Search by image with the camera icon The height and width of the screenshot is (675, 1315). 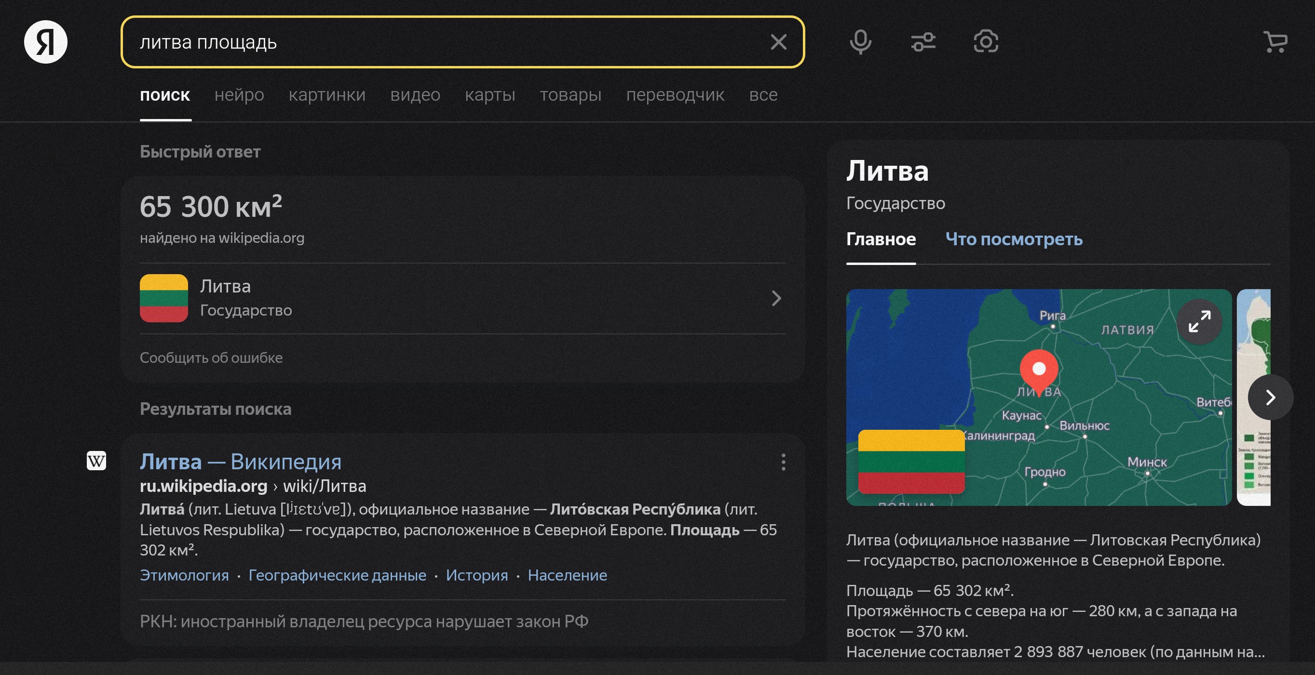coord(986,42)
